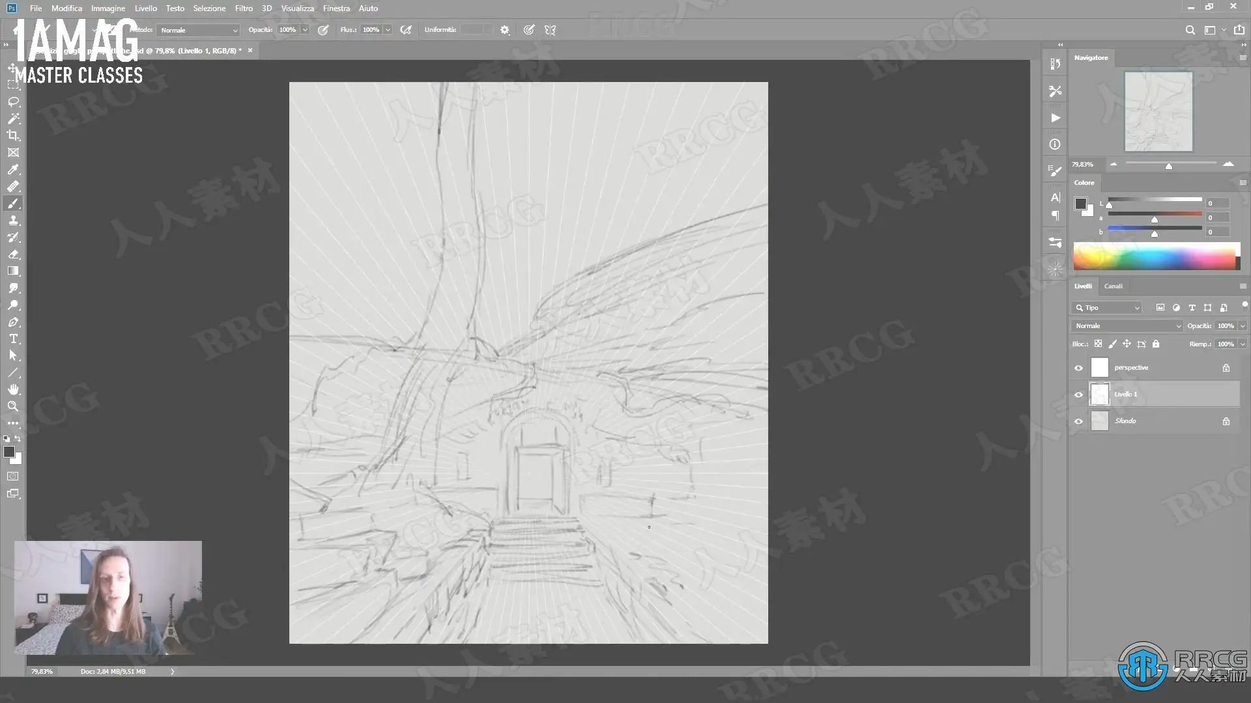
Task: Open the layer Tipo filter dropdown
Action: (1106, 307)
